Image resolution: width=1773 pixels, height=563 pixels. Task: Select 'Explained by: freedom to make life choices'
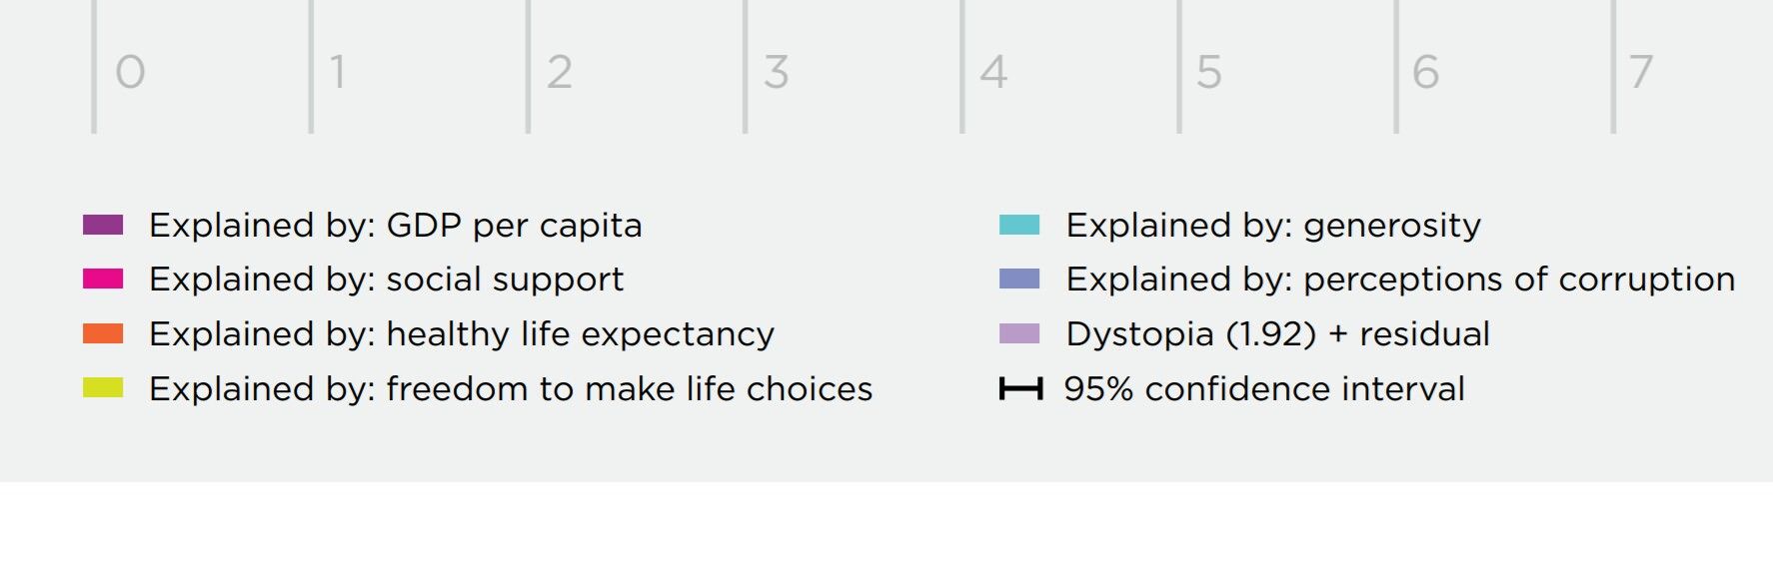pos(510,388)
